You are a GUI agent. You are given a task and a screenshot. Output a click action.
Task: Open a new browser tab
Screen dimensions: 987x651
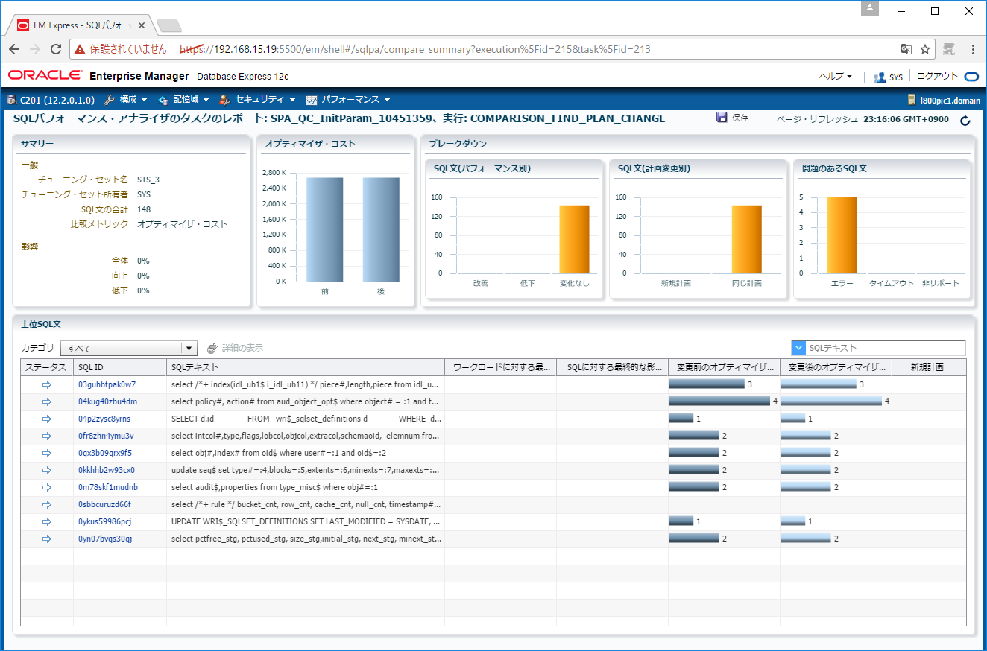(x=169, y=26)
